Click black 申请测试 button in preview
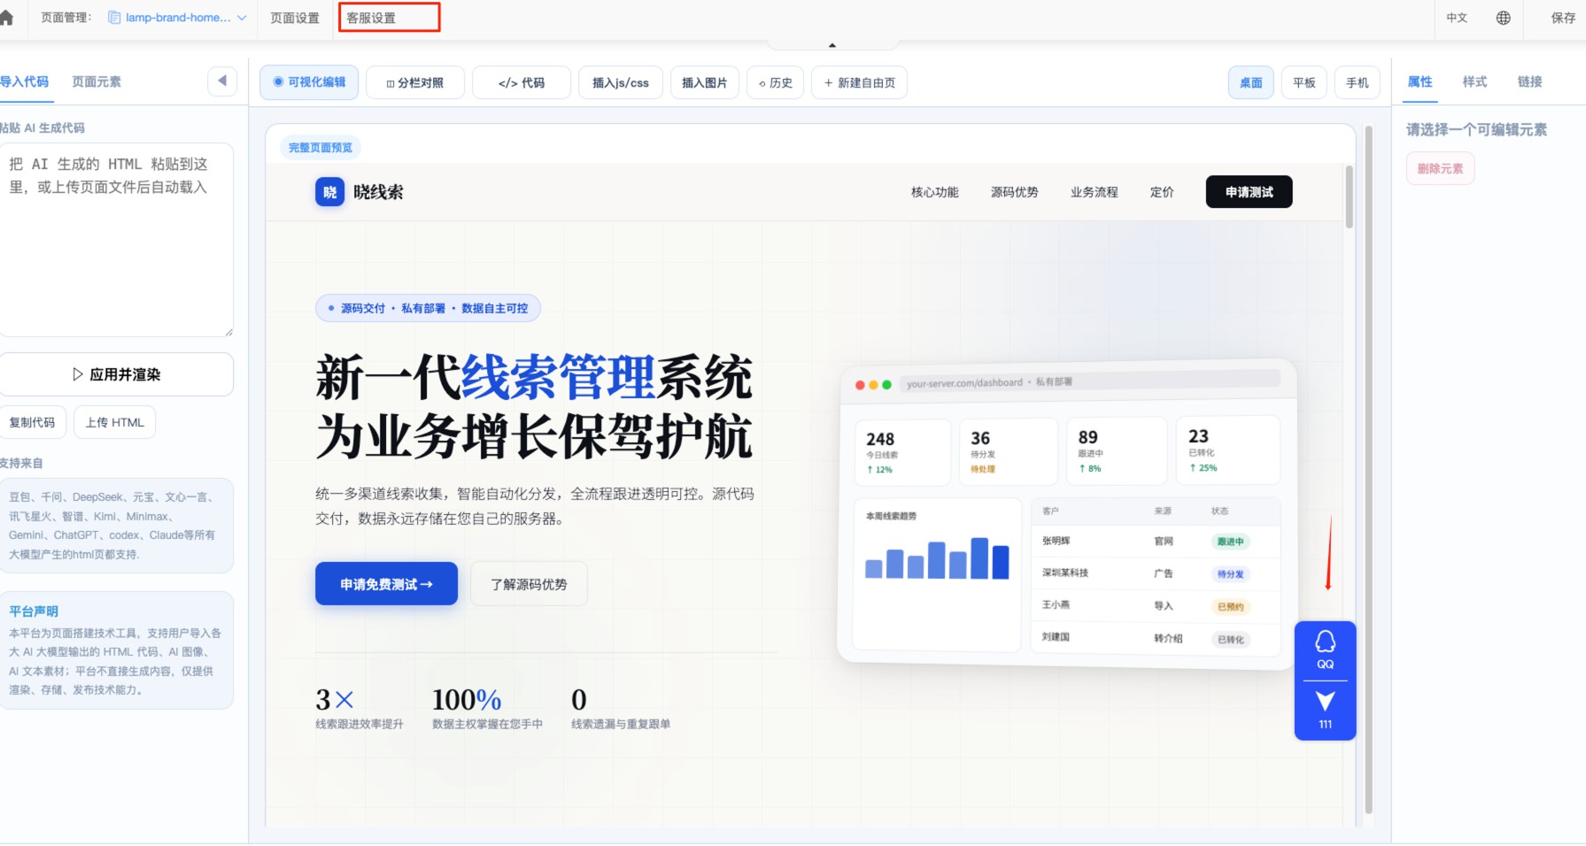Image resolution: width=1586 pixels, height=846 pixels. pyautogui.click(x=1249, y=192)
